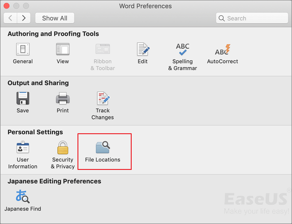The image size is (292, 224).
Task: Open the Print preferences
Action: pos(63,99)
